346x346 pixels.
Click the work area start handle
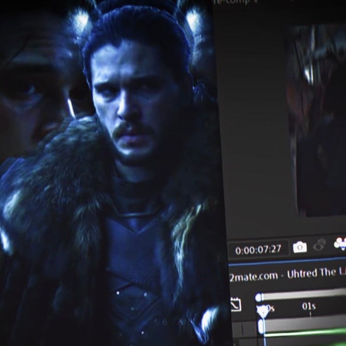[261, 326]
